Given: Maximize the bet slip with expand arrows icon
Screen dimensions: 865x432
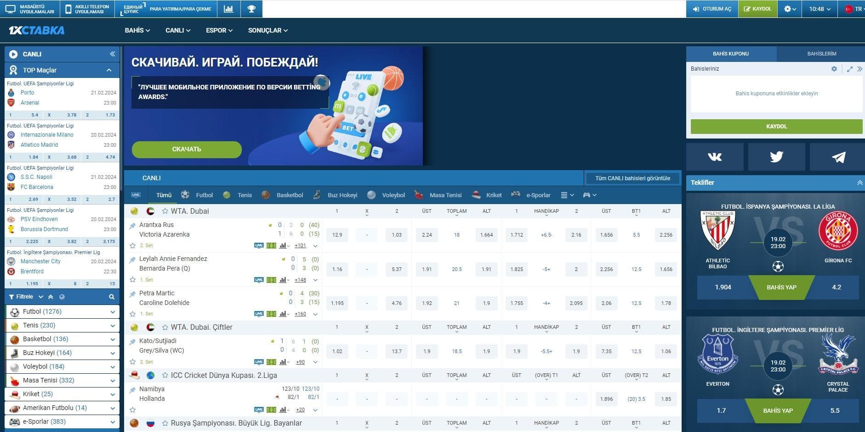Looking at the screenshot, I should coord(849,69).
